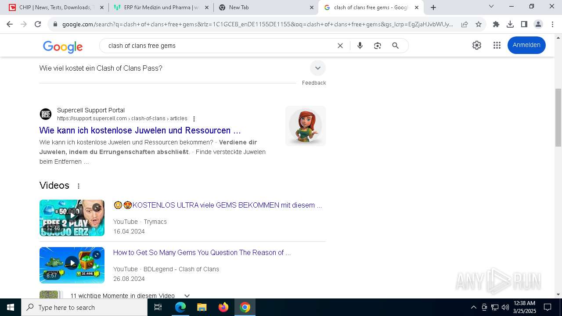The width and height of the screenshot is (562, 316).
Task: Select the clash of clans free gems tab
Action: [x=371, y=7]
